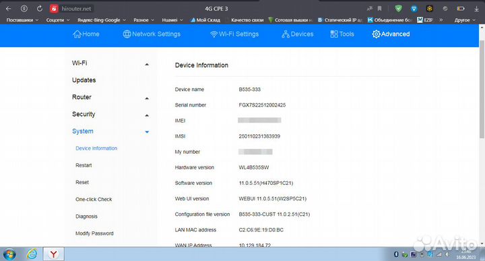
Task: Open the blue shield extension icon
Action: tap(414, 9)
